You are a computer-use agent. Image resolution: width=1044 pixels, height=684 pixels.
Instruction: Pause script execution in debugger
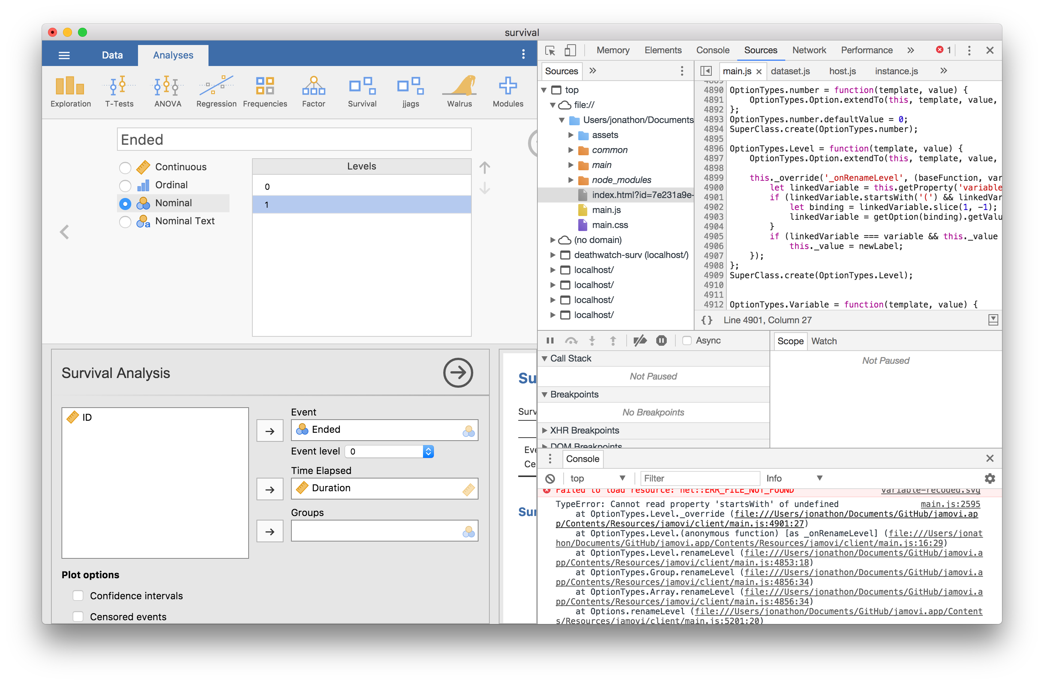click(550, 340)
